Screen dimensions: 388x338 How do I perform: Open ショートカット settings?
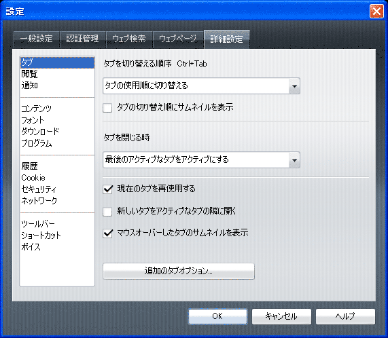coord(57,236)
